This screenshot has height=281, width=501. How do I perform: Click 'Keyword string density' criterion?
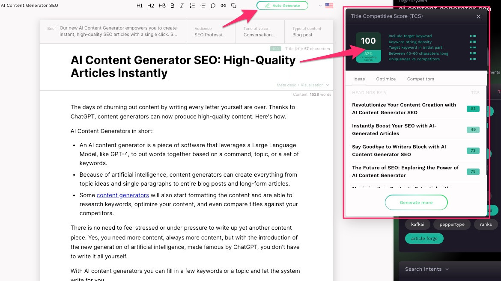[x=410, y=42]
